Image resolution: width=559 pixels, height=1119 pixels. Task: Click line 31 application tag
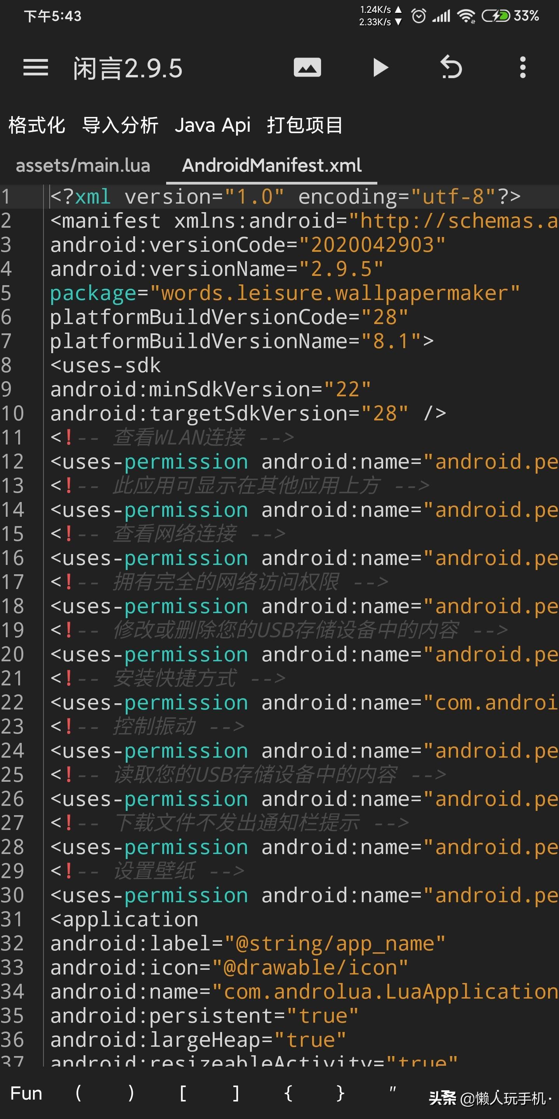click(x=124, y=919)
